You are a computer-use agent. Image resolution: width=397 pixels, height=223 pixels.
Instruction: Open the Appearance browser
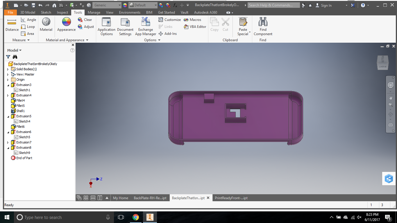pyautogui.click(x=66, y=25)
